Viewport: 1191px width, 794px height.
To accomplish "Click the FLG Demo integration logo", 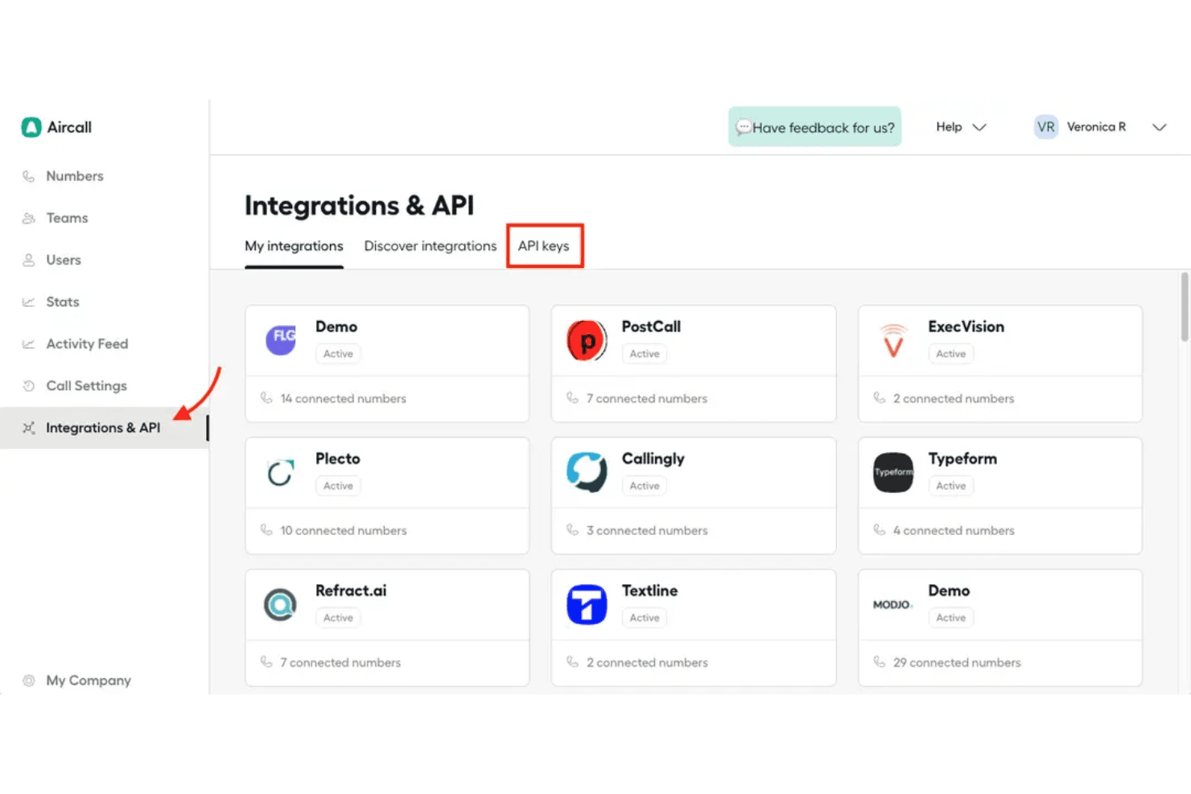I will [281, 340].
